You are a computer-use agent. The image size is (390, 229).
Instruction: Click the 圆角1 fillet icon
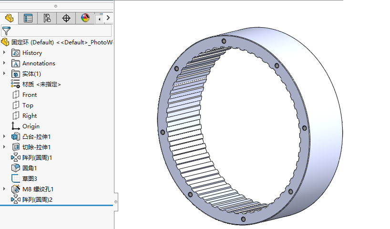[15, 168]
